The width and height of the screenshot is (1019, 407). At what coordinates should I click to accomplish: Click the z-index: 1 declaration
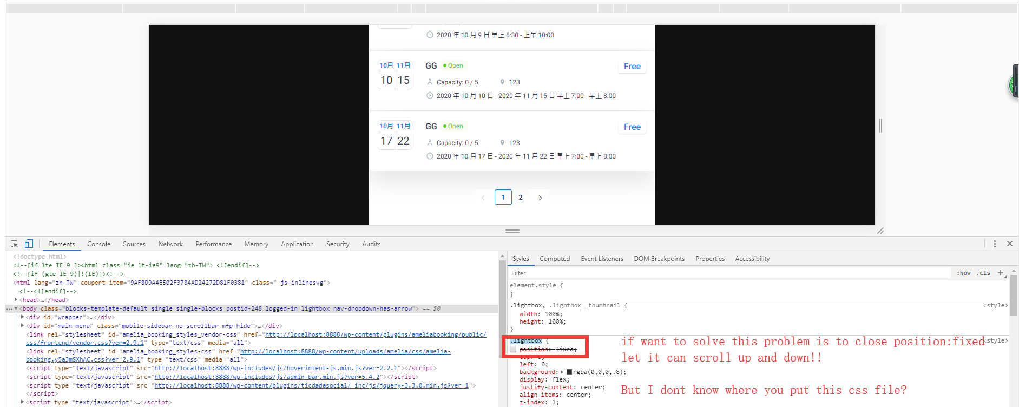click(x=539, y=403)
